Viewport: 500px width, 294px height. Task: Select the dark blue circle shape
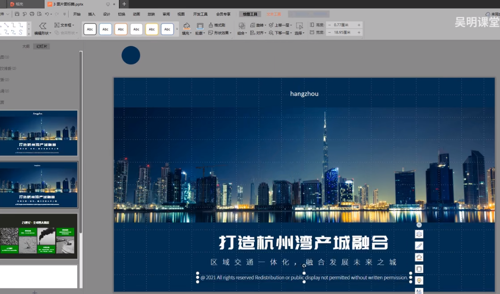[x=131, y=55]
